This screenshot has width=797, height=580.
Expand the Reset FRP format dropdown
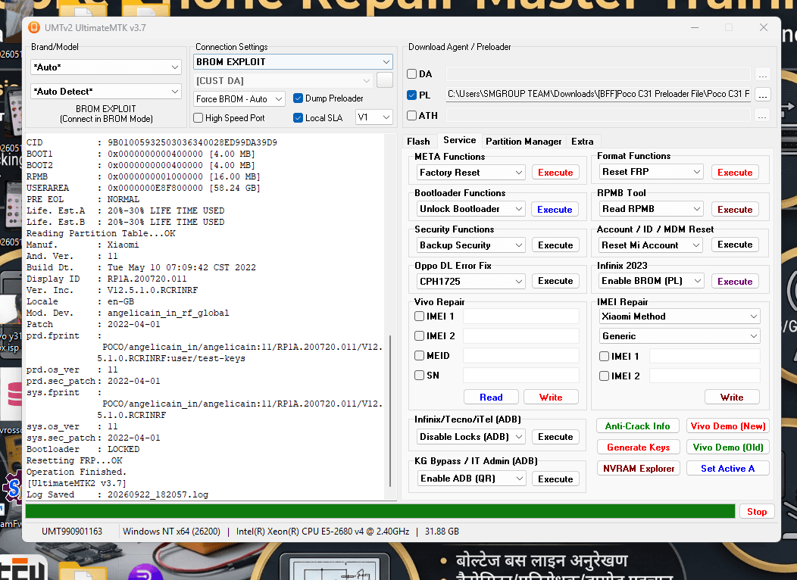click(651, 172)
